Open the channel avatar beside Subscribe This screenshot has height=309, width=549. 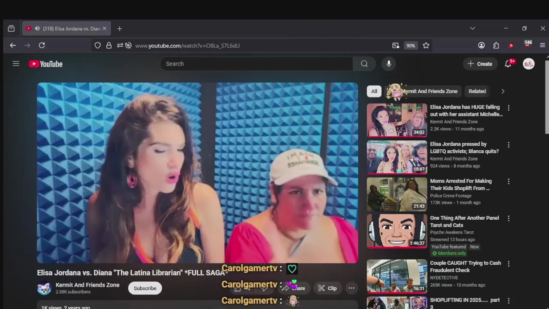[44, 288]
